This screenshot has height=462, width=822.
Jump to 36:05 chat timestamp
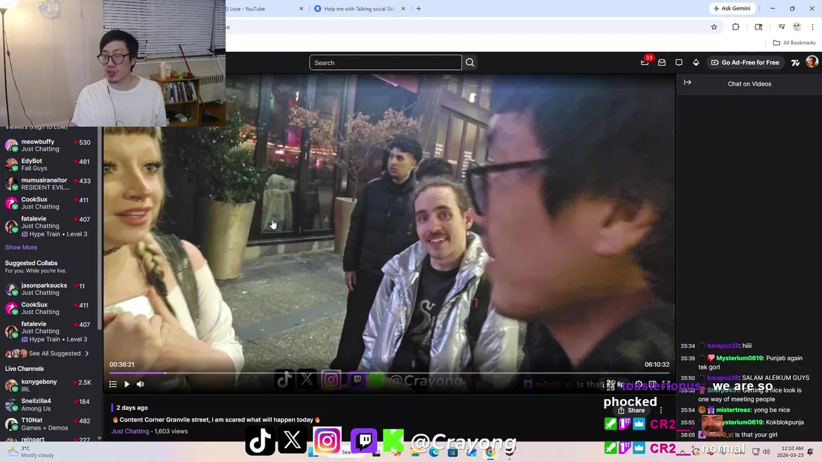688,434
